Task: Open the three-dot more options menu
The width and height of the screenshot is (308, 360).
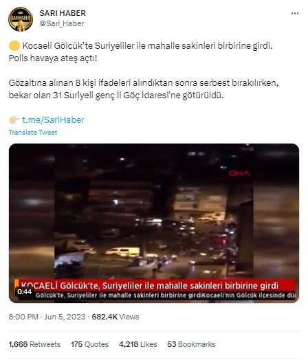Action: [295, 14]
